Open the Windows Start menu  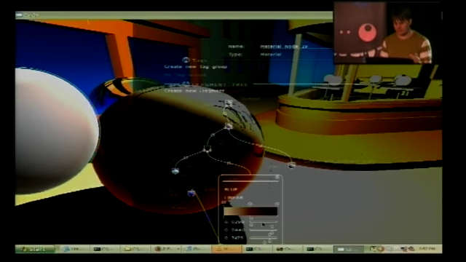35,249
